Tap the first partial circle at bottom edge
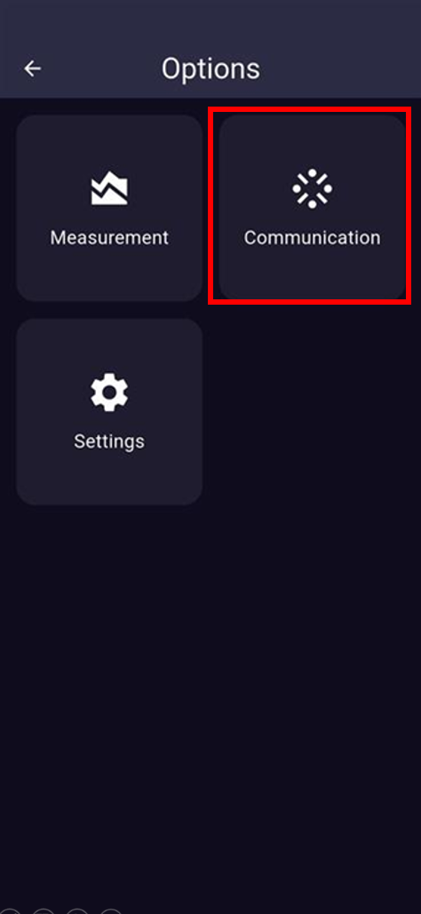The height and width of the screenshot is (914, 421). [10, 911]
